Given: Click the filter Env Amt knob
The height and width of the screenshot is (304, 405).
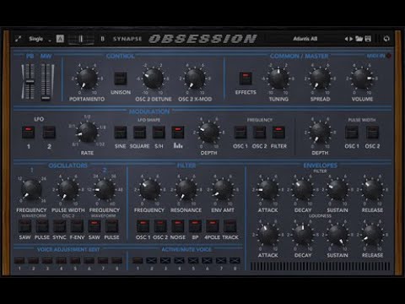Looking at the screenshot, I should (223, 189).
